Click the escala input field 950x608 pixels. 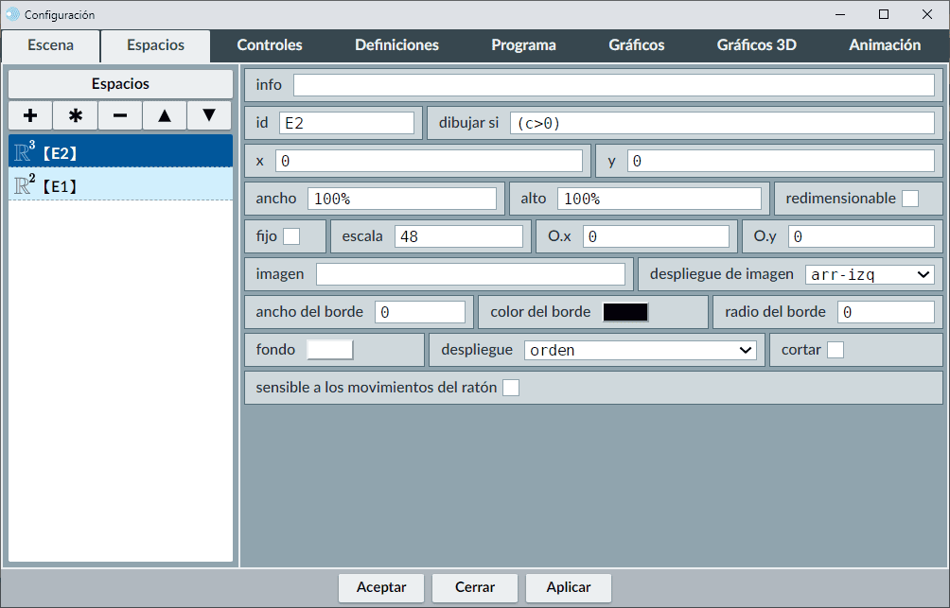pyautogui.click(x=458, y=236)
